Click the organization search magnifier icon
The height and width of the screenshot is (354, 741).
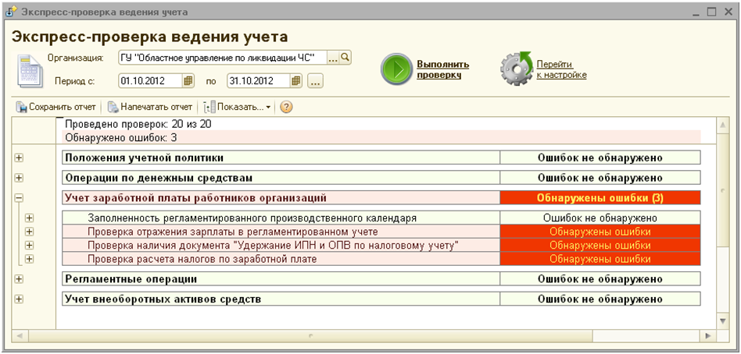[x=345, y=58]
